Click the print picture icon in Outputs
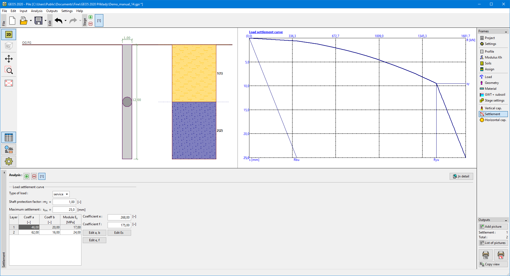Image resolution: width=510 pixels, height=276 pixels. click(485, 255)
